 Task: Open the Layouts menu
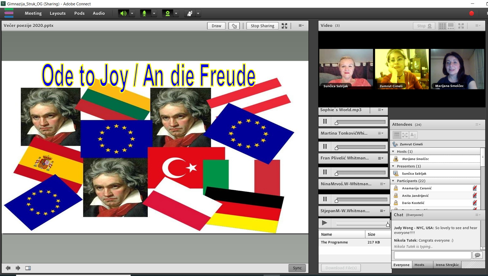coord(58,13)
